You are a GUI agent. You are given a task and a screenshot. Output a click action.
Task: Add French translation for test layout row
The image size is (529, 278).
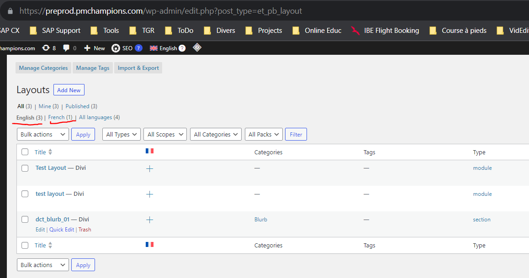point(149,194)
